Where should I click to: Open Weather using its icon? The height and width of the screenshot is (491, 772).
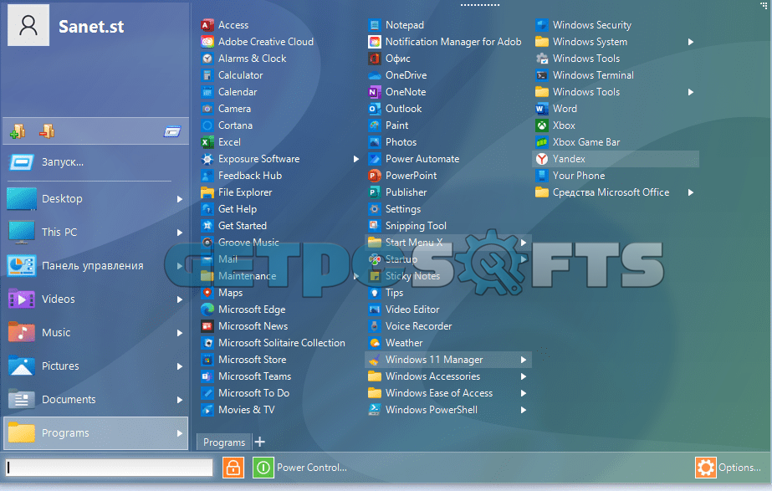tap(375, 343)
